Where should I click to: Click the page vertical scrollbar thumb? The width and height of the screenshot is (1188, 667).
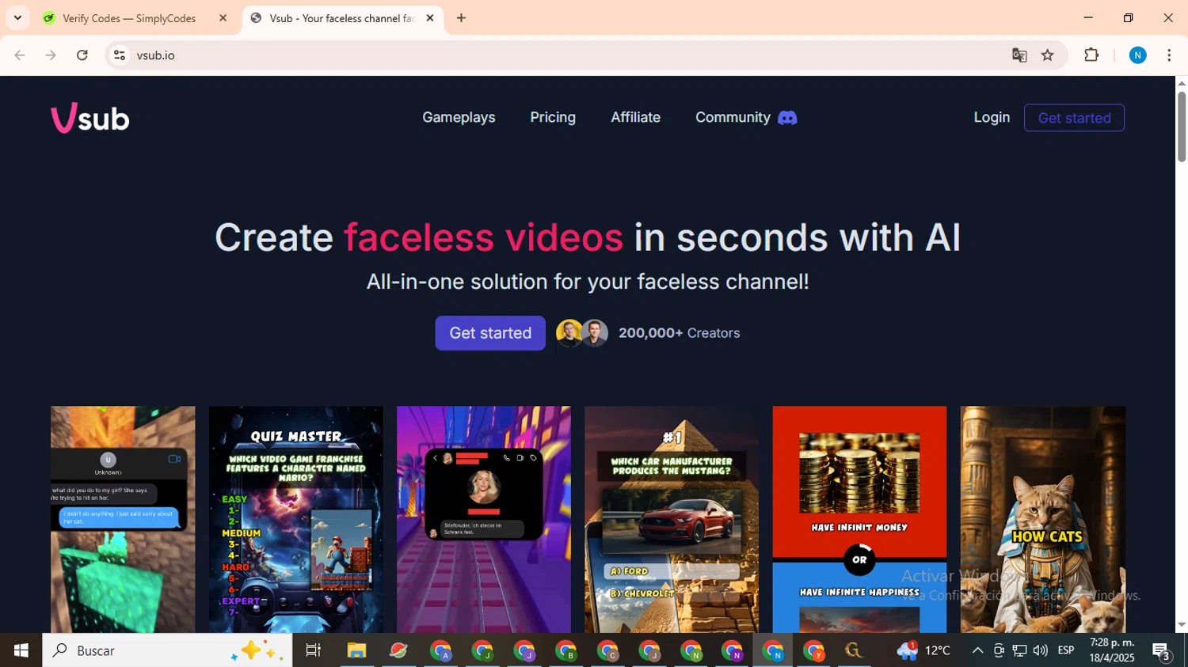(x=1182, y=127)
